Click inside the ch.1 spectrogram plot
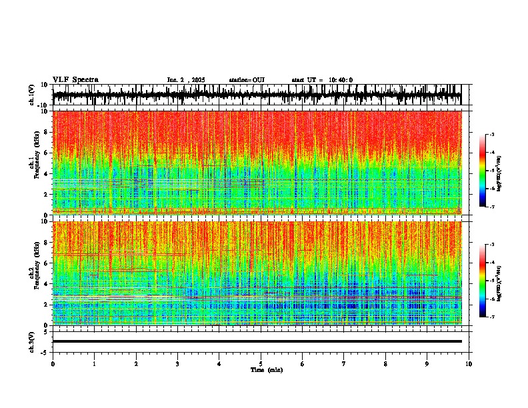 [257, 163]
